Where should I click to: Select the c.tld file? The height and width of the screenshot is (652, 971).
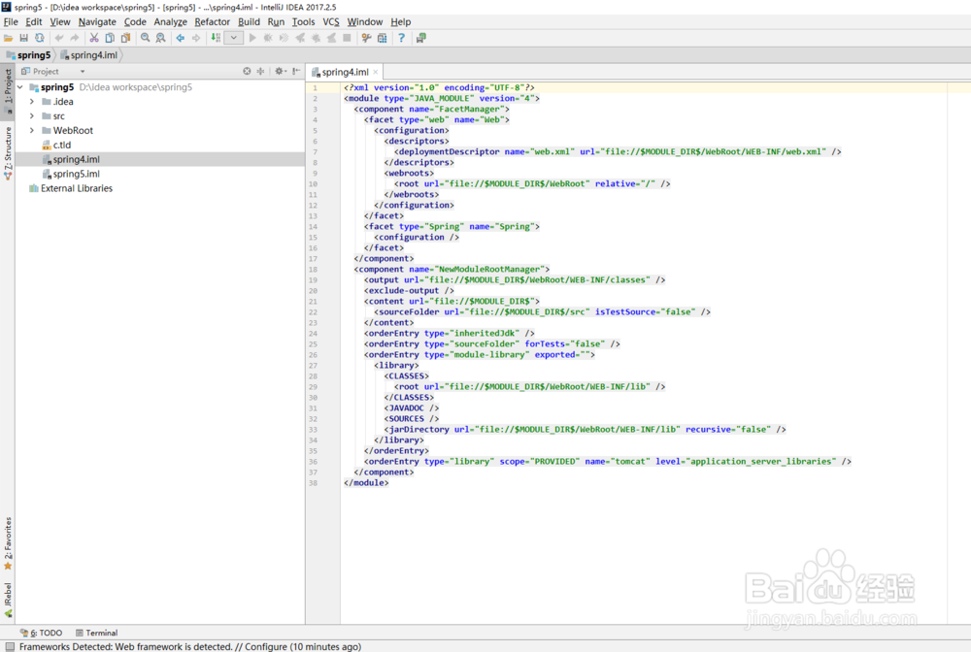(x=56, y=145)
